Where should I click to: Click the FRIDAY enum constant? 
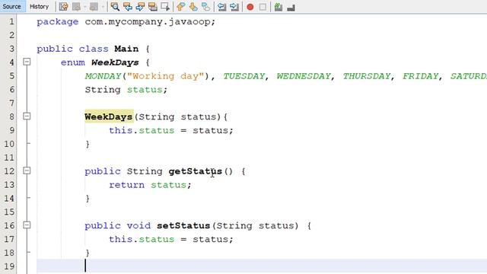pos(421,76)
